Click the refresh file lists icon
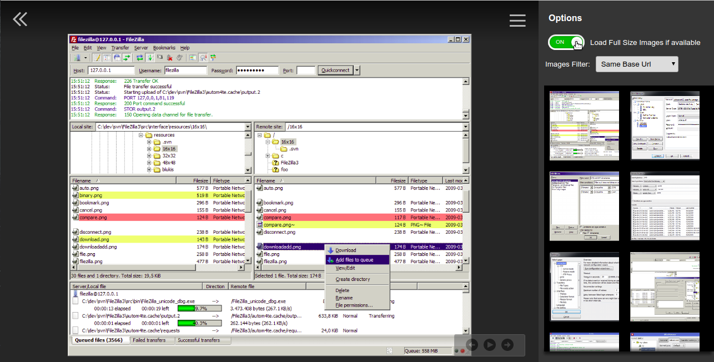Viewport: 714px width, 362px height. (140, 57)
